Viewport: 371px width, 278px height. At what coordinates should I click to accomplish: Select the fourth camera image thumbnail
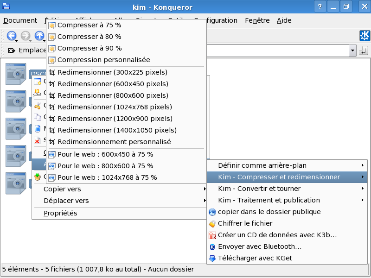pyautogui.click(x=16, y=156)
